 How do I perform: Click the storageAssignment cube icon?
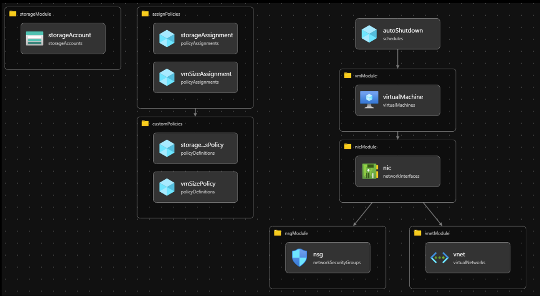(x=167, y=39)
